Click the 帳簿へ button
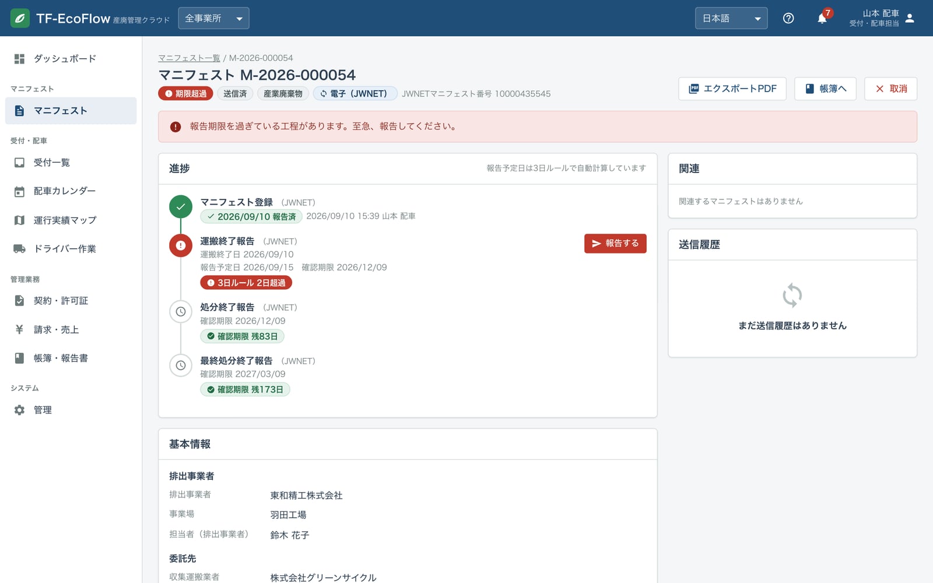 (x=825, y=89)
